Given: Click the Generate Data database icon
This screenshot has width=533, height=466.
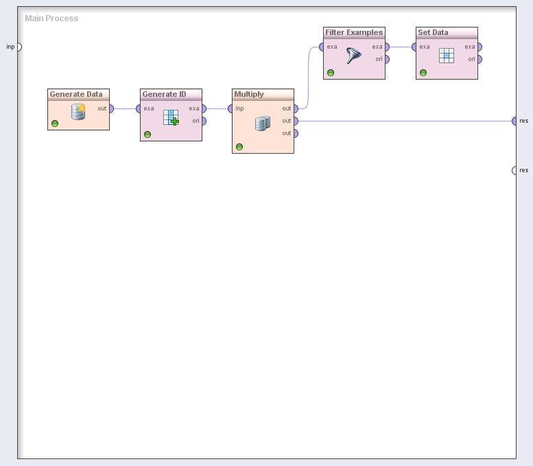Looking at the screenshot, I should (x=79, y=112).
